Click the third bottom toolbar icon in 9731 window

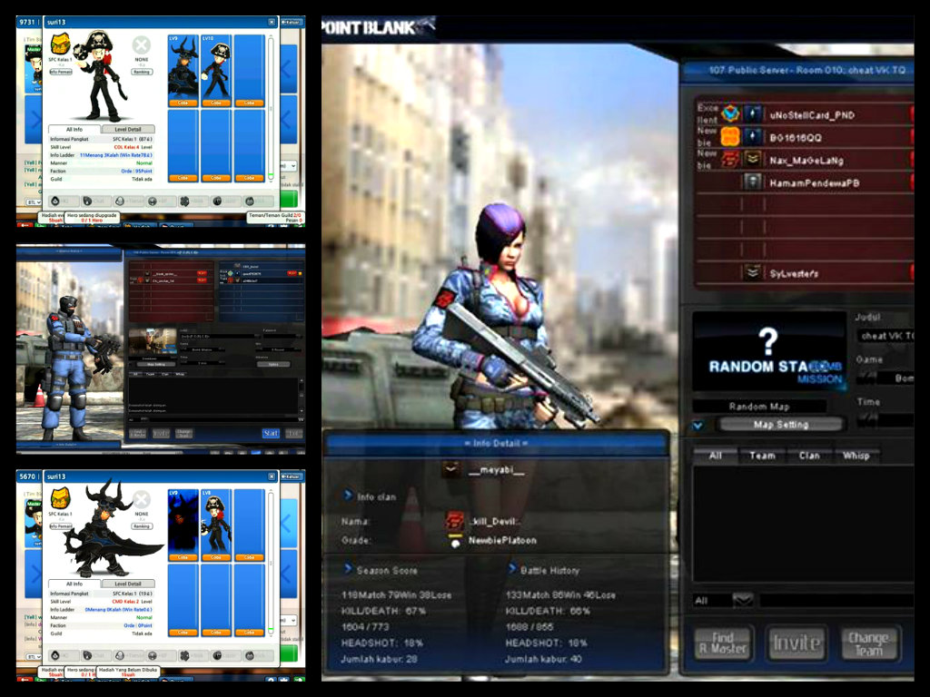tap(120, 201)
